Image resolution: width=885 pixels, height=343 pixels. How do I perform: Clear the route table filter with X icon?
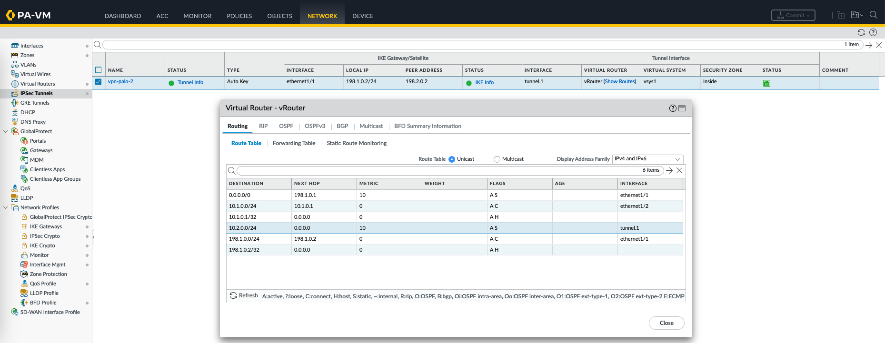[x=679, y=170]
